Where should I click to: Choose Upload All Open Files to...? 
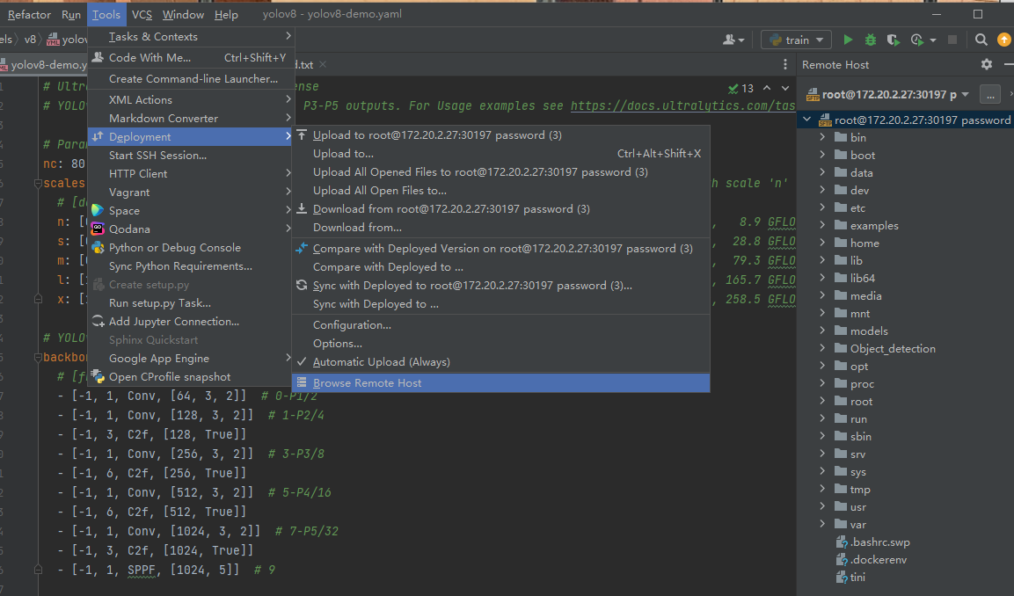[500, 191]
